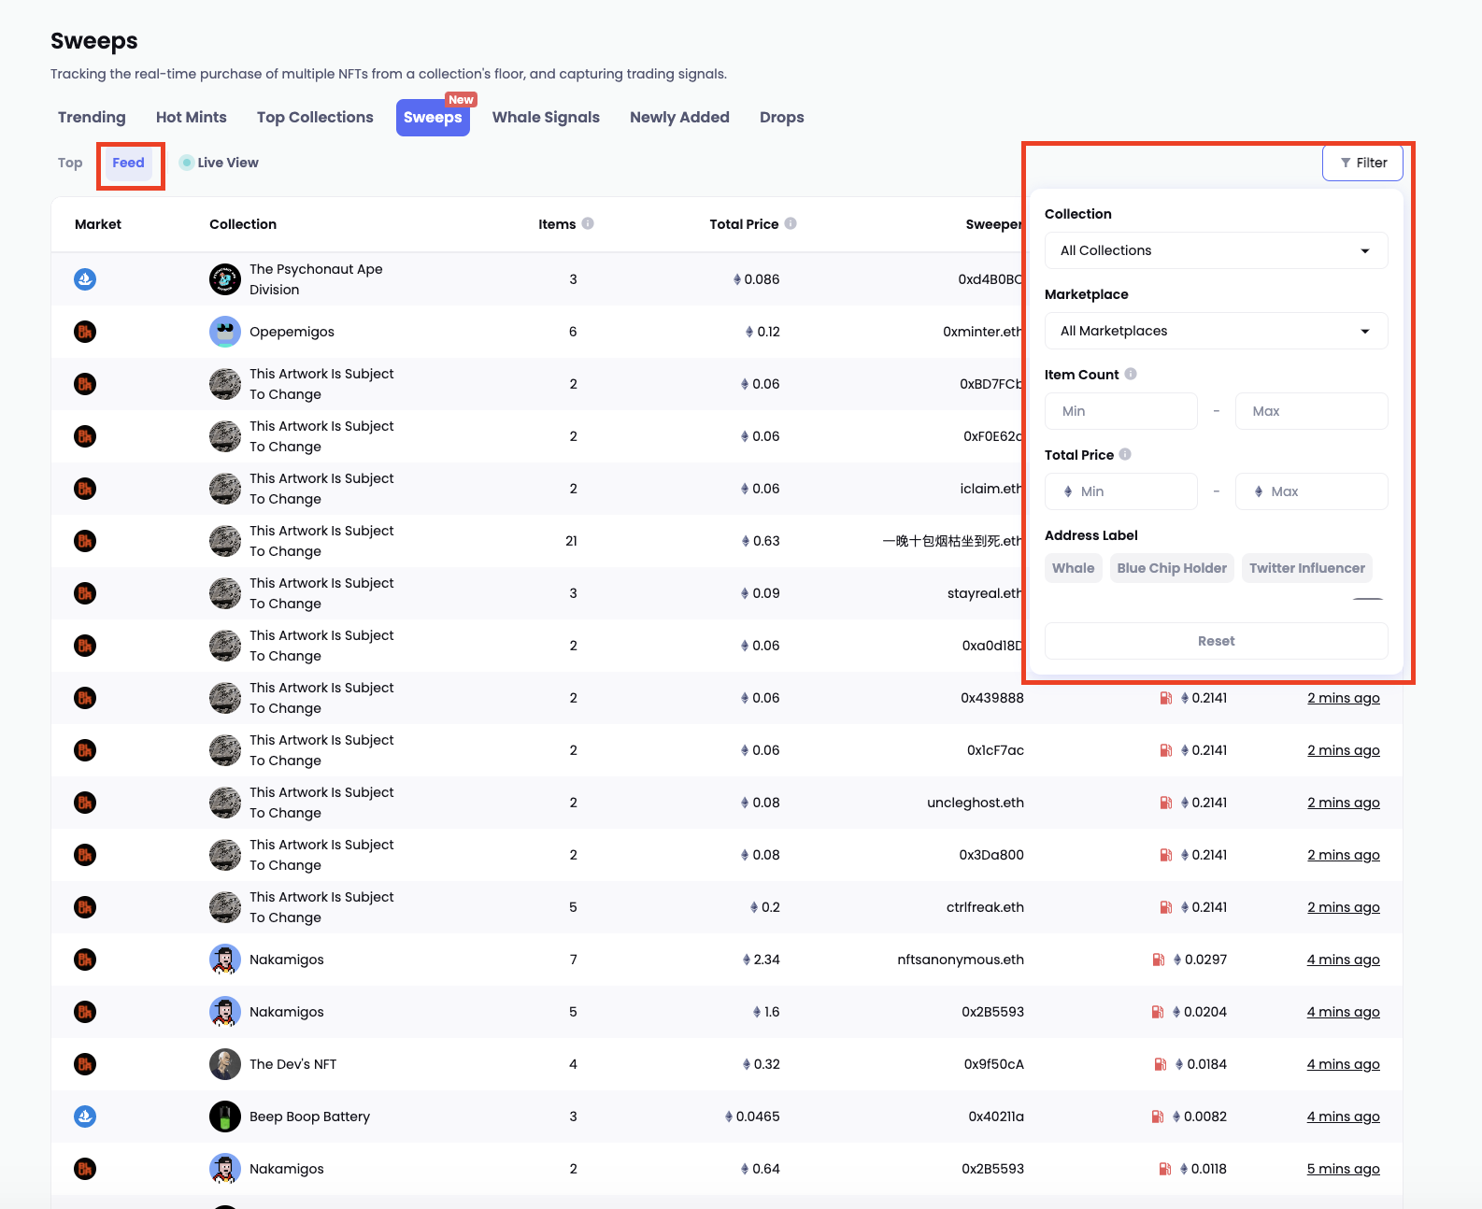Click gas icon on ctrlfreak.eth row

point(1166,907)
